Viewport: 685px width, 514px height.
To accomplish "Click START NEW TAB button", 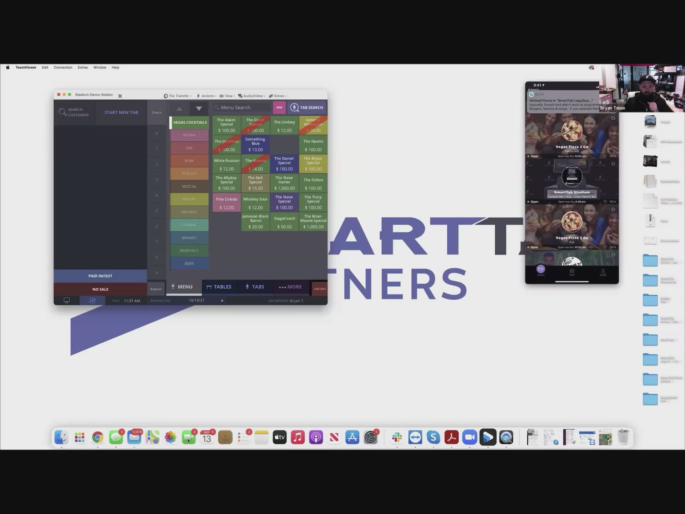I will coord(121,112).
